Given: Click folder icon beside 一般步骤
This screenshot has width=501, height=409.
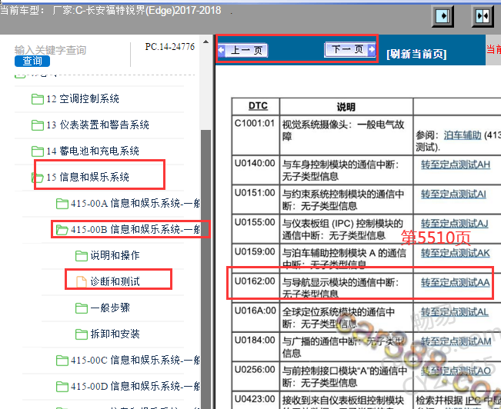Looking at the screenshot, I should [x=82, y=308].
